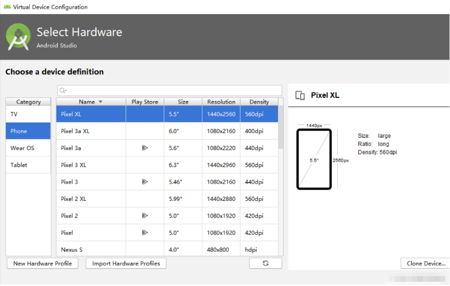The width and height of the screenshot is (450, 286).
Task: Click the device icon beside Pixel XL title
Action: tap(300, 95)
